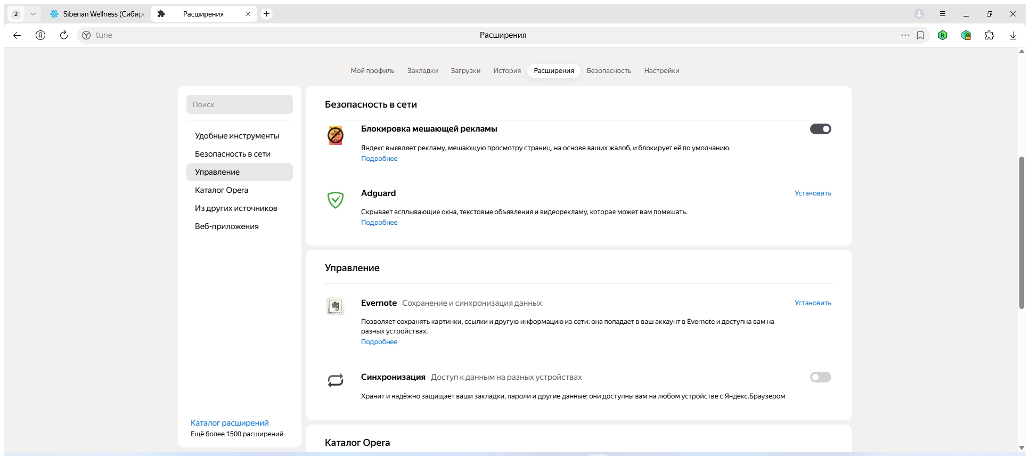The width and height of the screenshot is (1030, 456).
Task: Open downloads arrow icon in toolbar
Action: [x=1013, y=35]
